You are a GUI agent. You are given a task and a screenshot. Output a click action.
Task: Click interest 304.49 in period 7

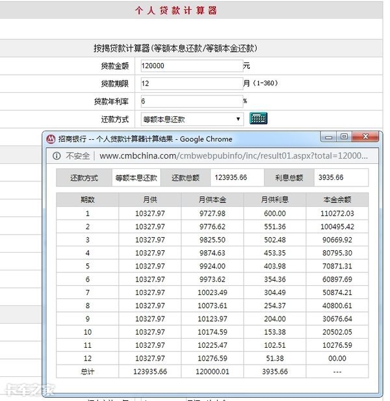pos(275,292)
